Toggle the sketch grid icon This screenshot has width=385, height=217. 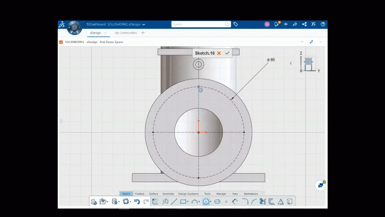tap(155, 202)
